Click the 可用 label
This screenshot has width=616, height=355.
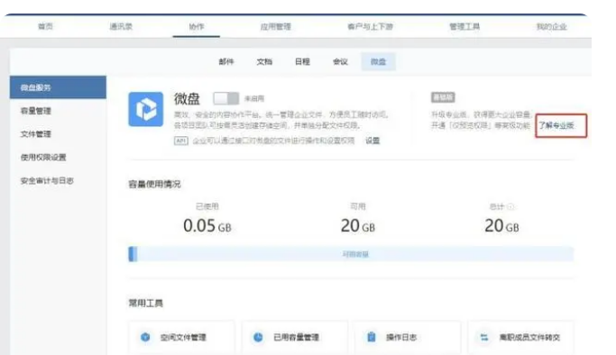click(x=357, y=206)
